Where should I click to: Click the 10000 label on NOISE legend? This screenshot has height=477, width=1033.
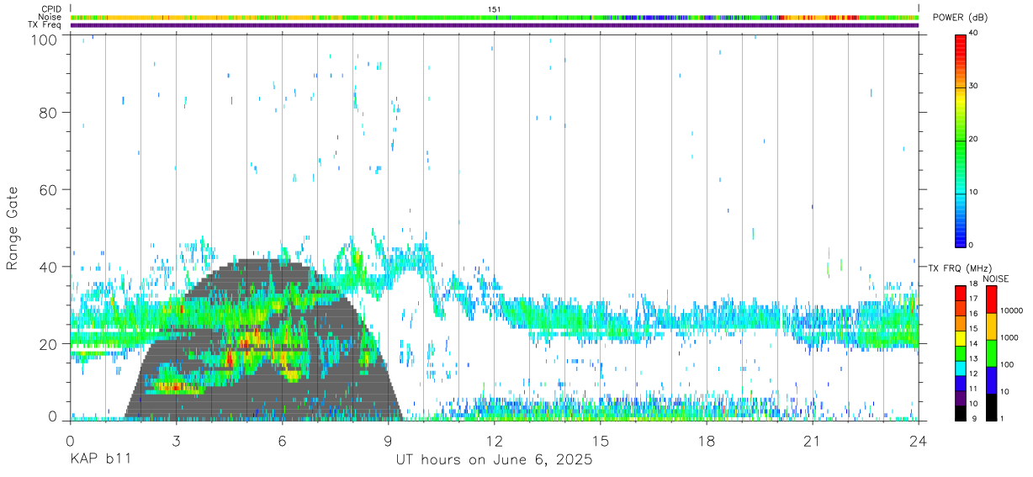pos(1014,311)
